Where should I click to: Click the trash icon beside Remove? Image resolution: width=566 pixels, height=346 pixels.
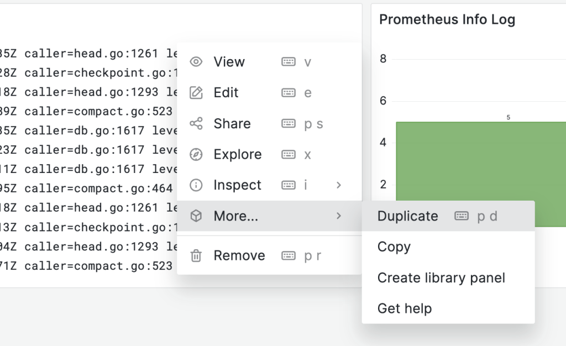pyautogui.click(x=196, y=256)
